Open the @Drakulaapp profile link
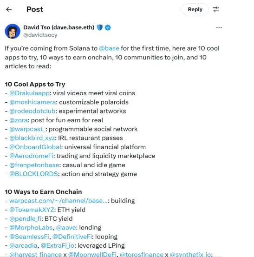The width and height of the screenshot is (254, 257). point(29,93)
